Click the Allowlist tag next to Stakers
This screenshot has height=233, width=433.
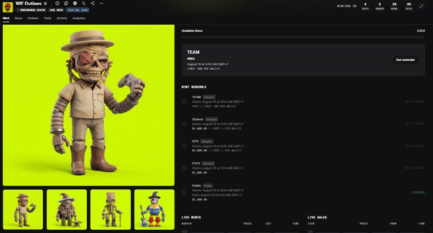tap(212, 119)
